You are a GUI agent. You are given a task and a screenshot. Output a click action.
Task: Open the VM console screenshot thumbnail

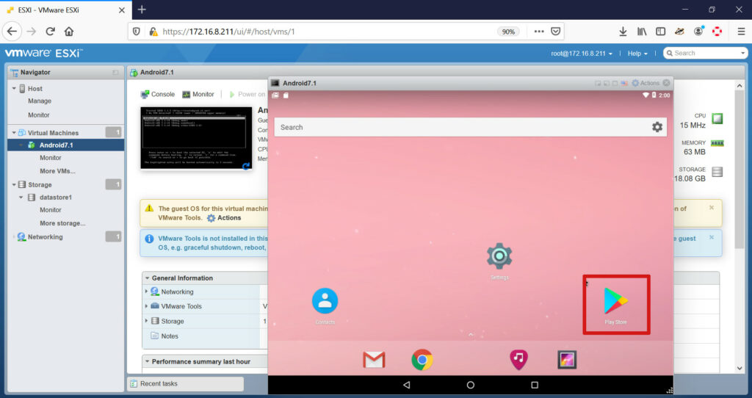tap(195, 137)
